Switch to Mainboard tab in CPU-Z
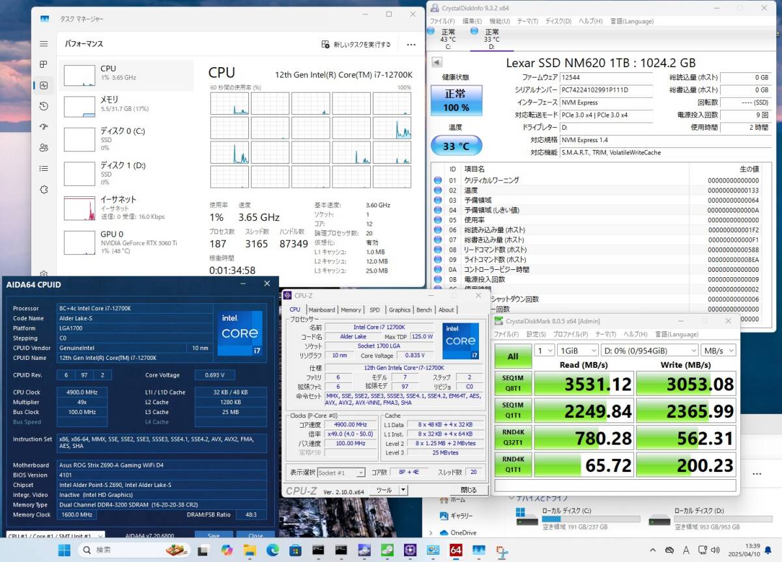Image resolution: width=782 pixels, height=562 pixels. pos(322,310)
